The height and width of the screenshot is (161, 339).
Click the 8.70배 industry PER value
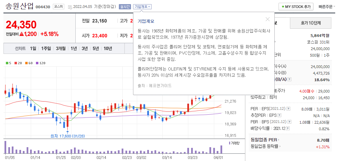(323, 140)
